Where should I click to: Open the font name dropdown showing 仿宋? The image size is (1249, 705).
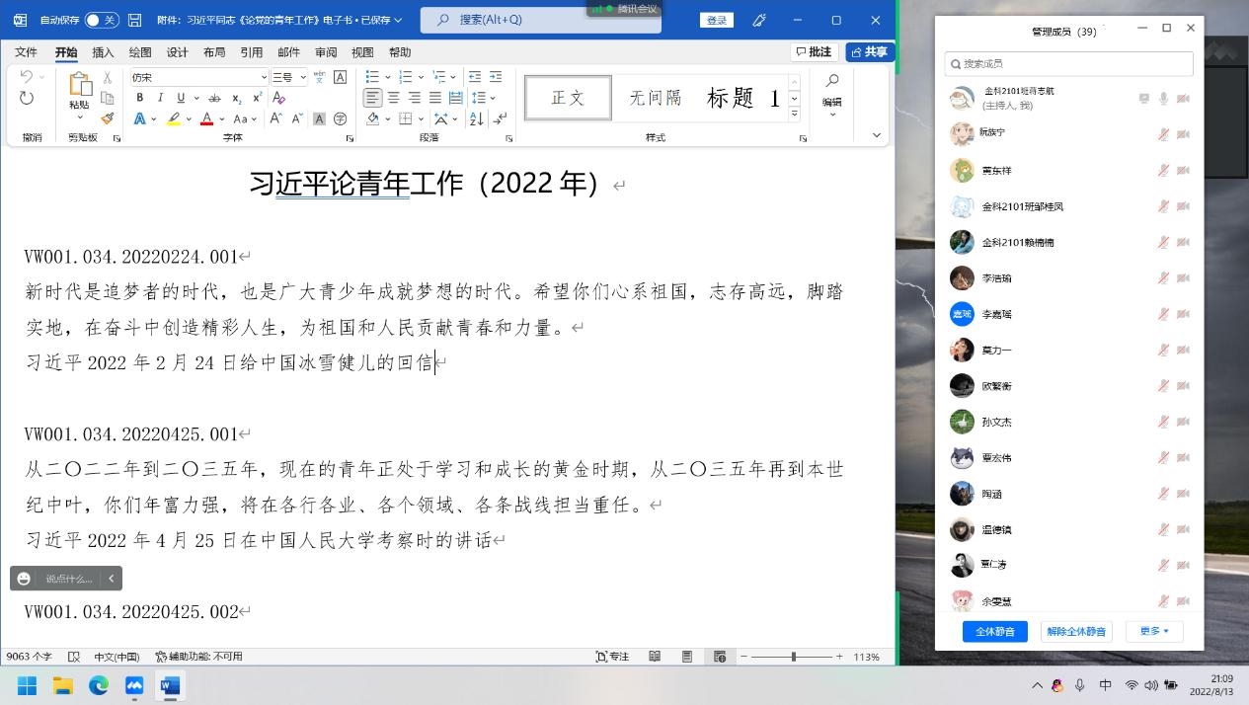198,77
